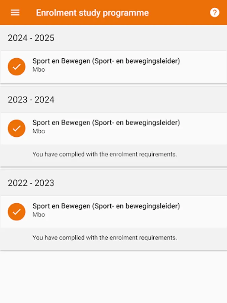Open the help question mark icon

(215, 13)
